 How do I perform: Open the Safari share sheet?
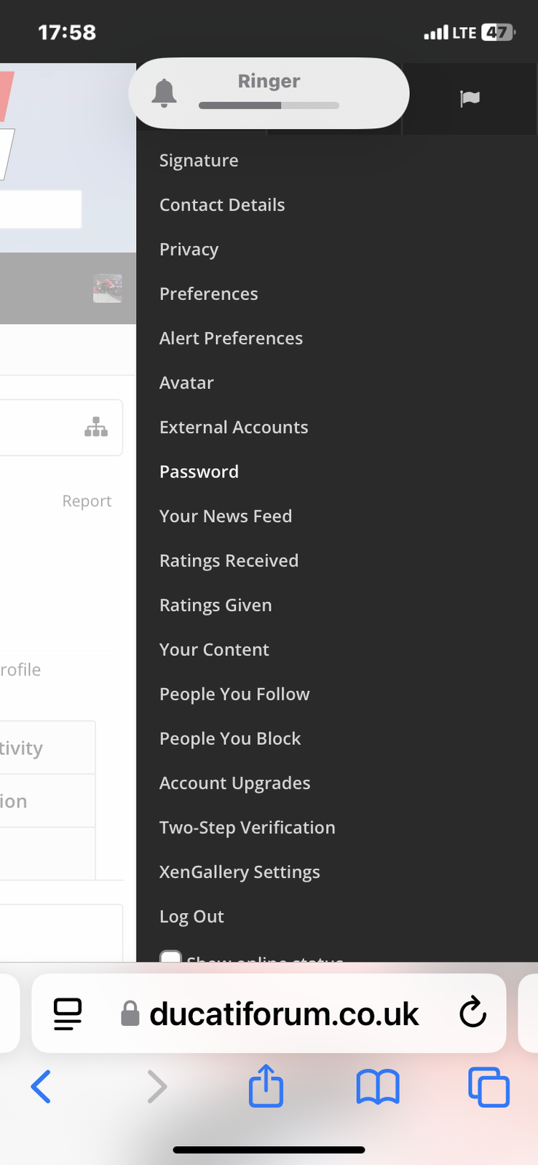click(266, 1086)
